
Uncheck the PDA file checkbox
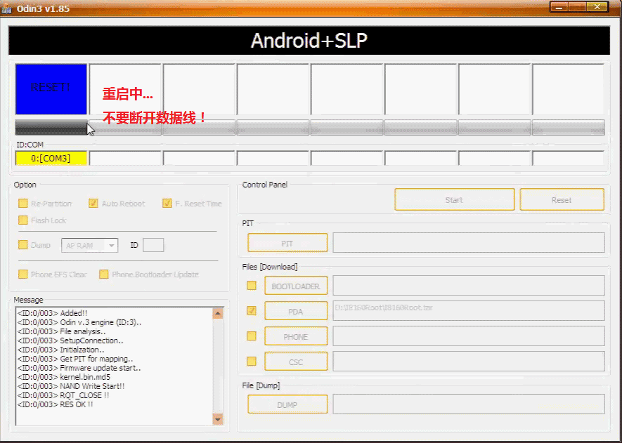coord(252,310)
